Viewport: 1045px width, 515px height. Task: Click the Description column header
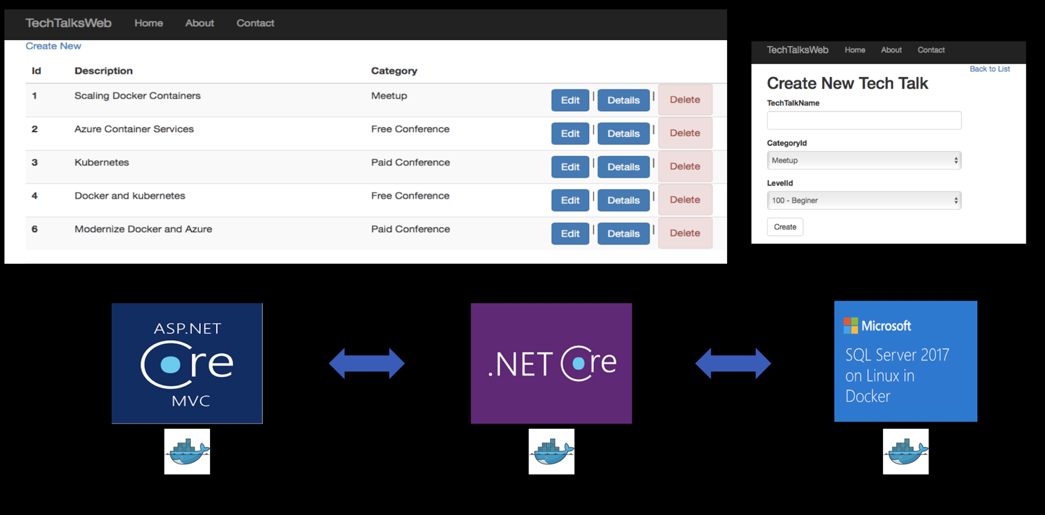[x=103, y=71]
